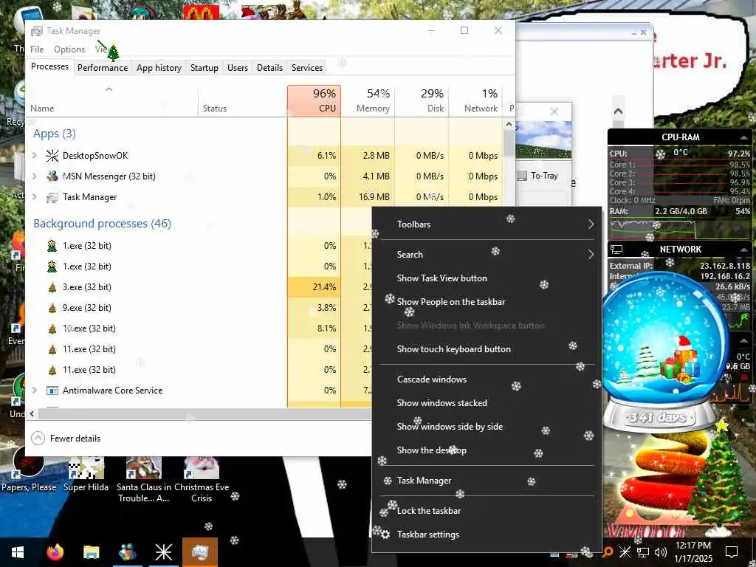Open the Details tab

[269, 68]
